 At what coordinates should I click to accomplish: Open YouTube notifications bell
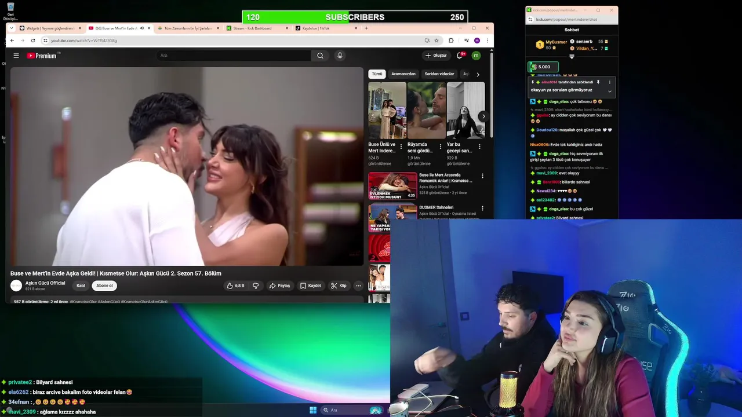(460, 56)
